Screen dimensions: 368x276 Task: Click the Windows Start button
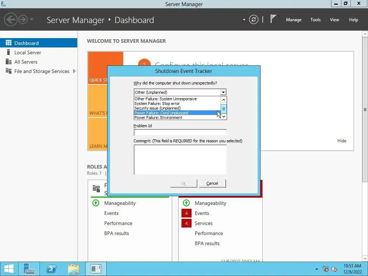9,269
